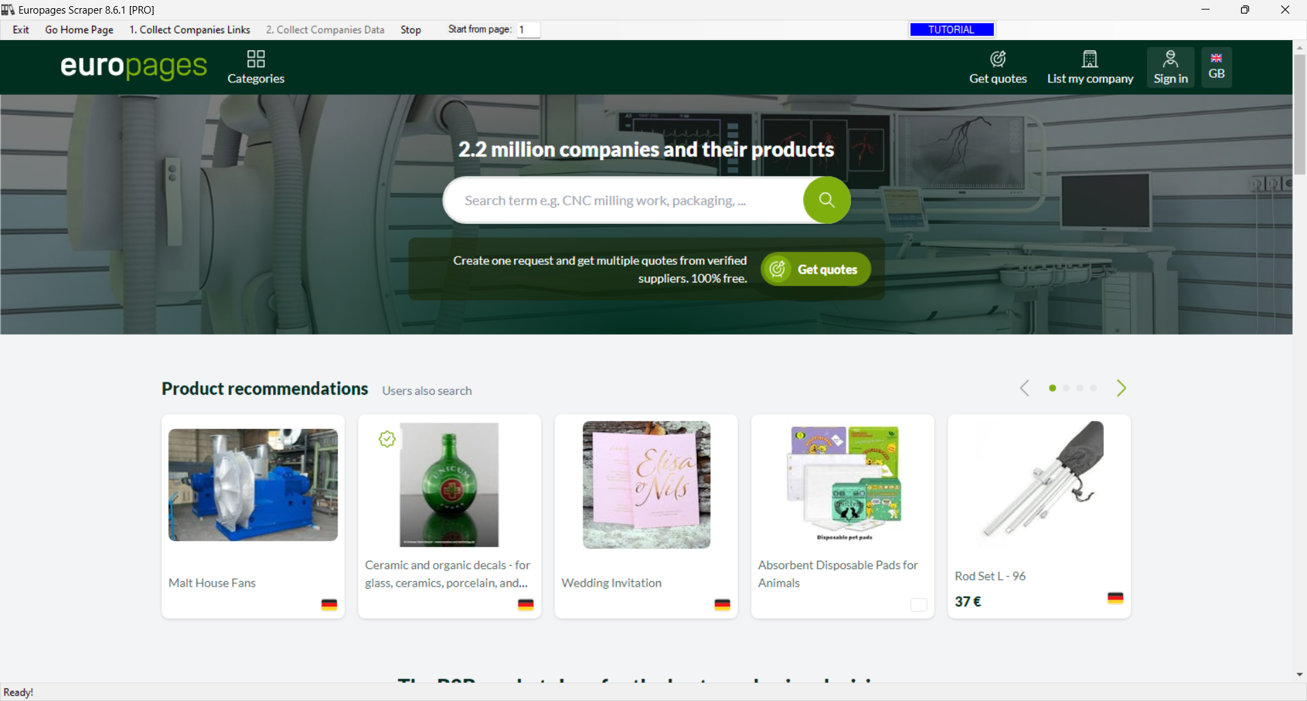Click the green Get quotes banner button
This screenshot has height=701, width=1307.
pyautogui.click(x=816, y=270)
